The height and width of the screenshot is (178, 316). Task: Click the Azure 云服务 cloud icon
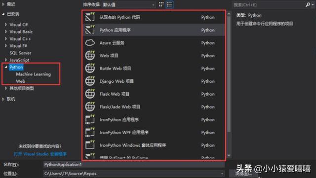pyautogui.click(x=90, y=43)
